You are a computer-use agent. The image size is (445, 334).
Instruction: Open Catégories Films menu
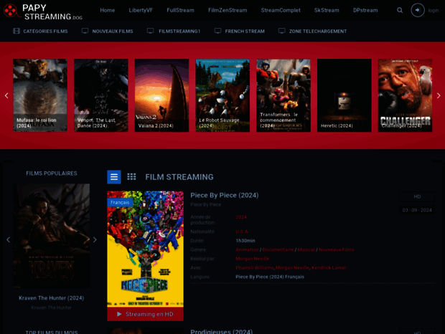(45, 31)
